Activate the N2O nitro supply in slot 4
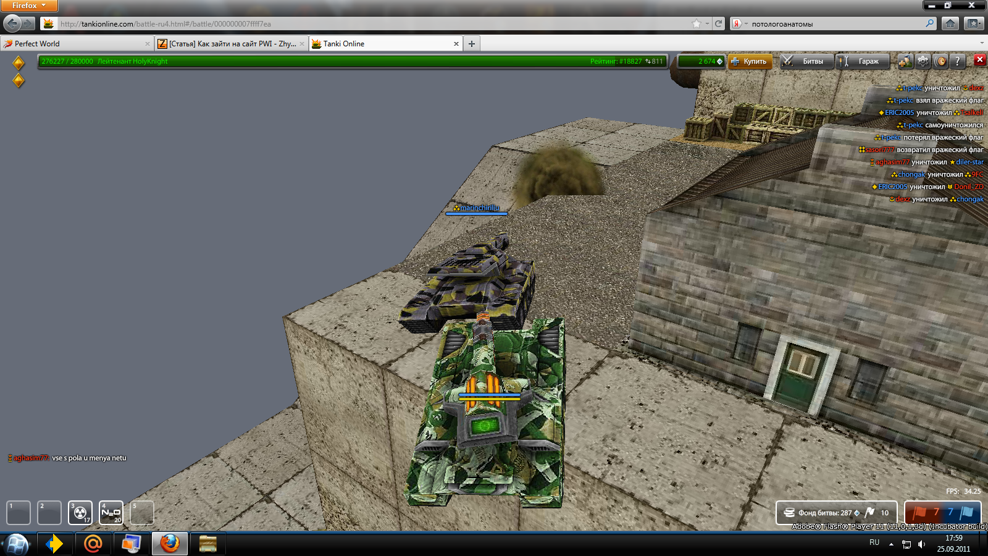This screenshot has height=556, width=988. 111,513
